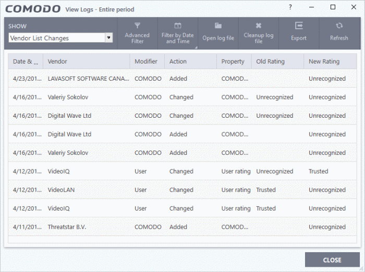Click the 4/23/201... date cell

(27, 79)
